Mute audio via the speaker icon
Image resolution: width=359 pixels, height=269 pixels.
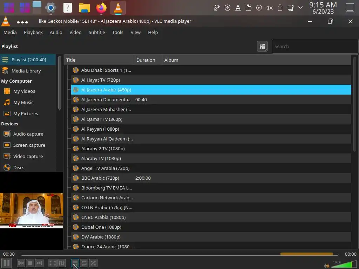(x=326, y=266)
